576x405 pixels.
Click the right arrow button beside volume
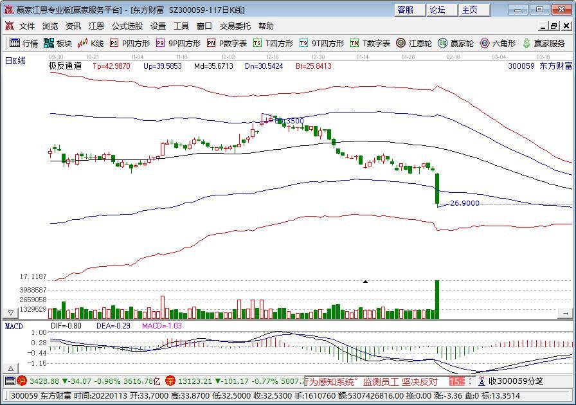click(565, 313)
